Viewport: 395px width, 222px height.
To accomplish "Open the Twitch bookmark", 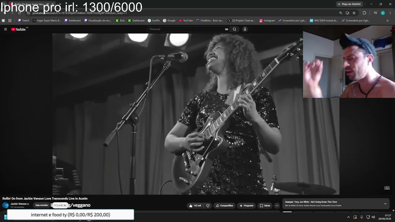I will 23,21.
